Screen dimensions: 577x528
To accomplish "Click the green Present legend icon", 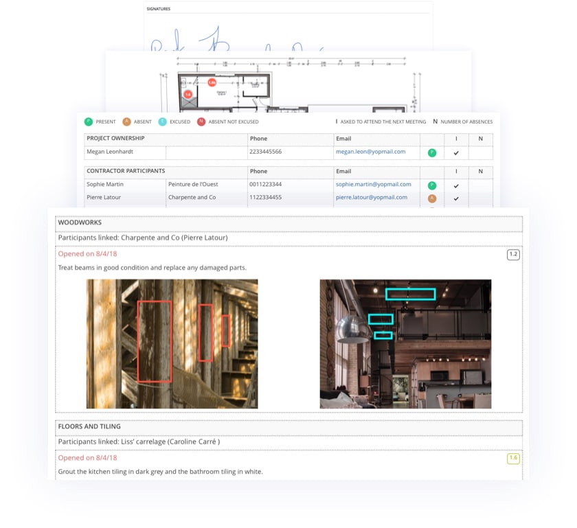I will (89, 122).
